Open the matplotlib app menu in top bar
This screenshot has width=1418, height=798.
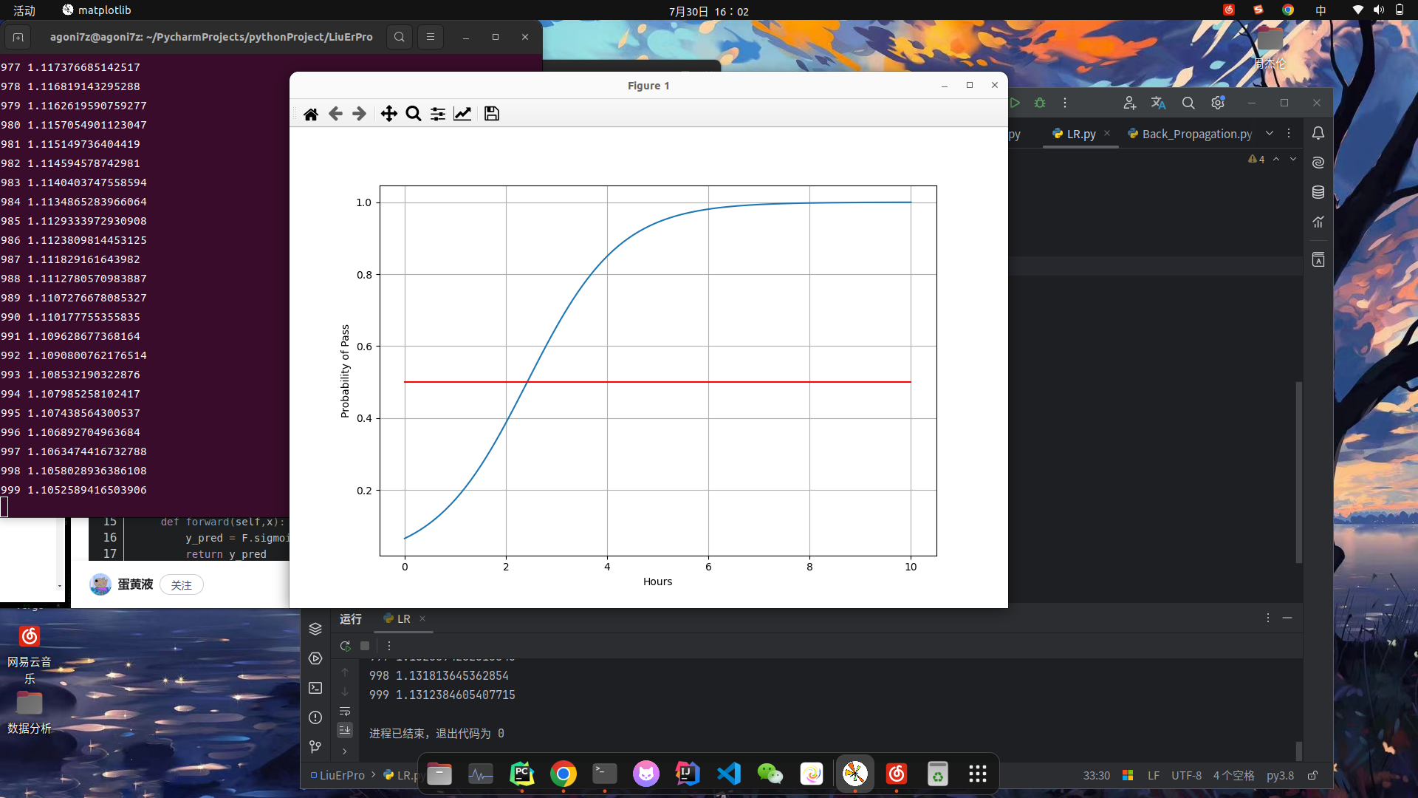pos(97,10)
